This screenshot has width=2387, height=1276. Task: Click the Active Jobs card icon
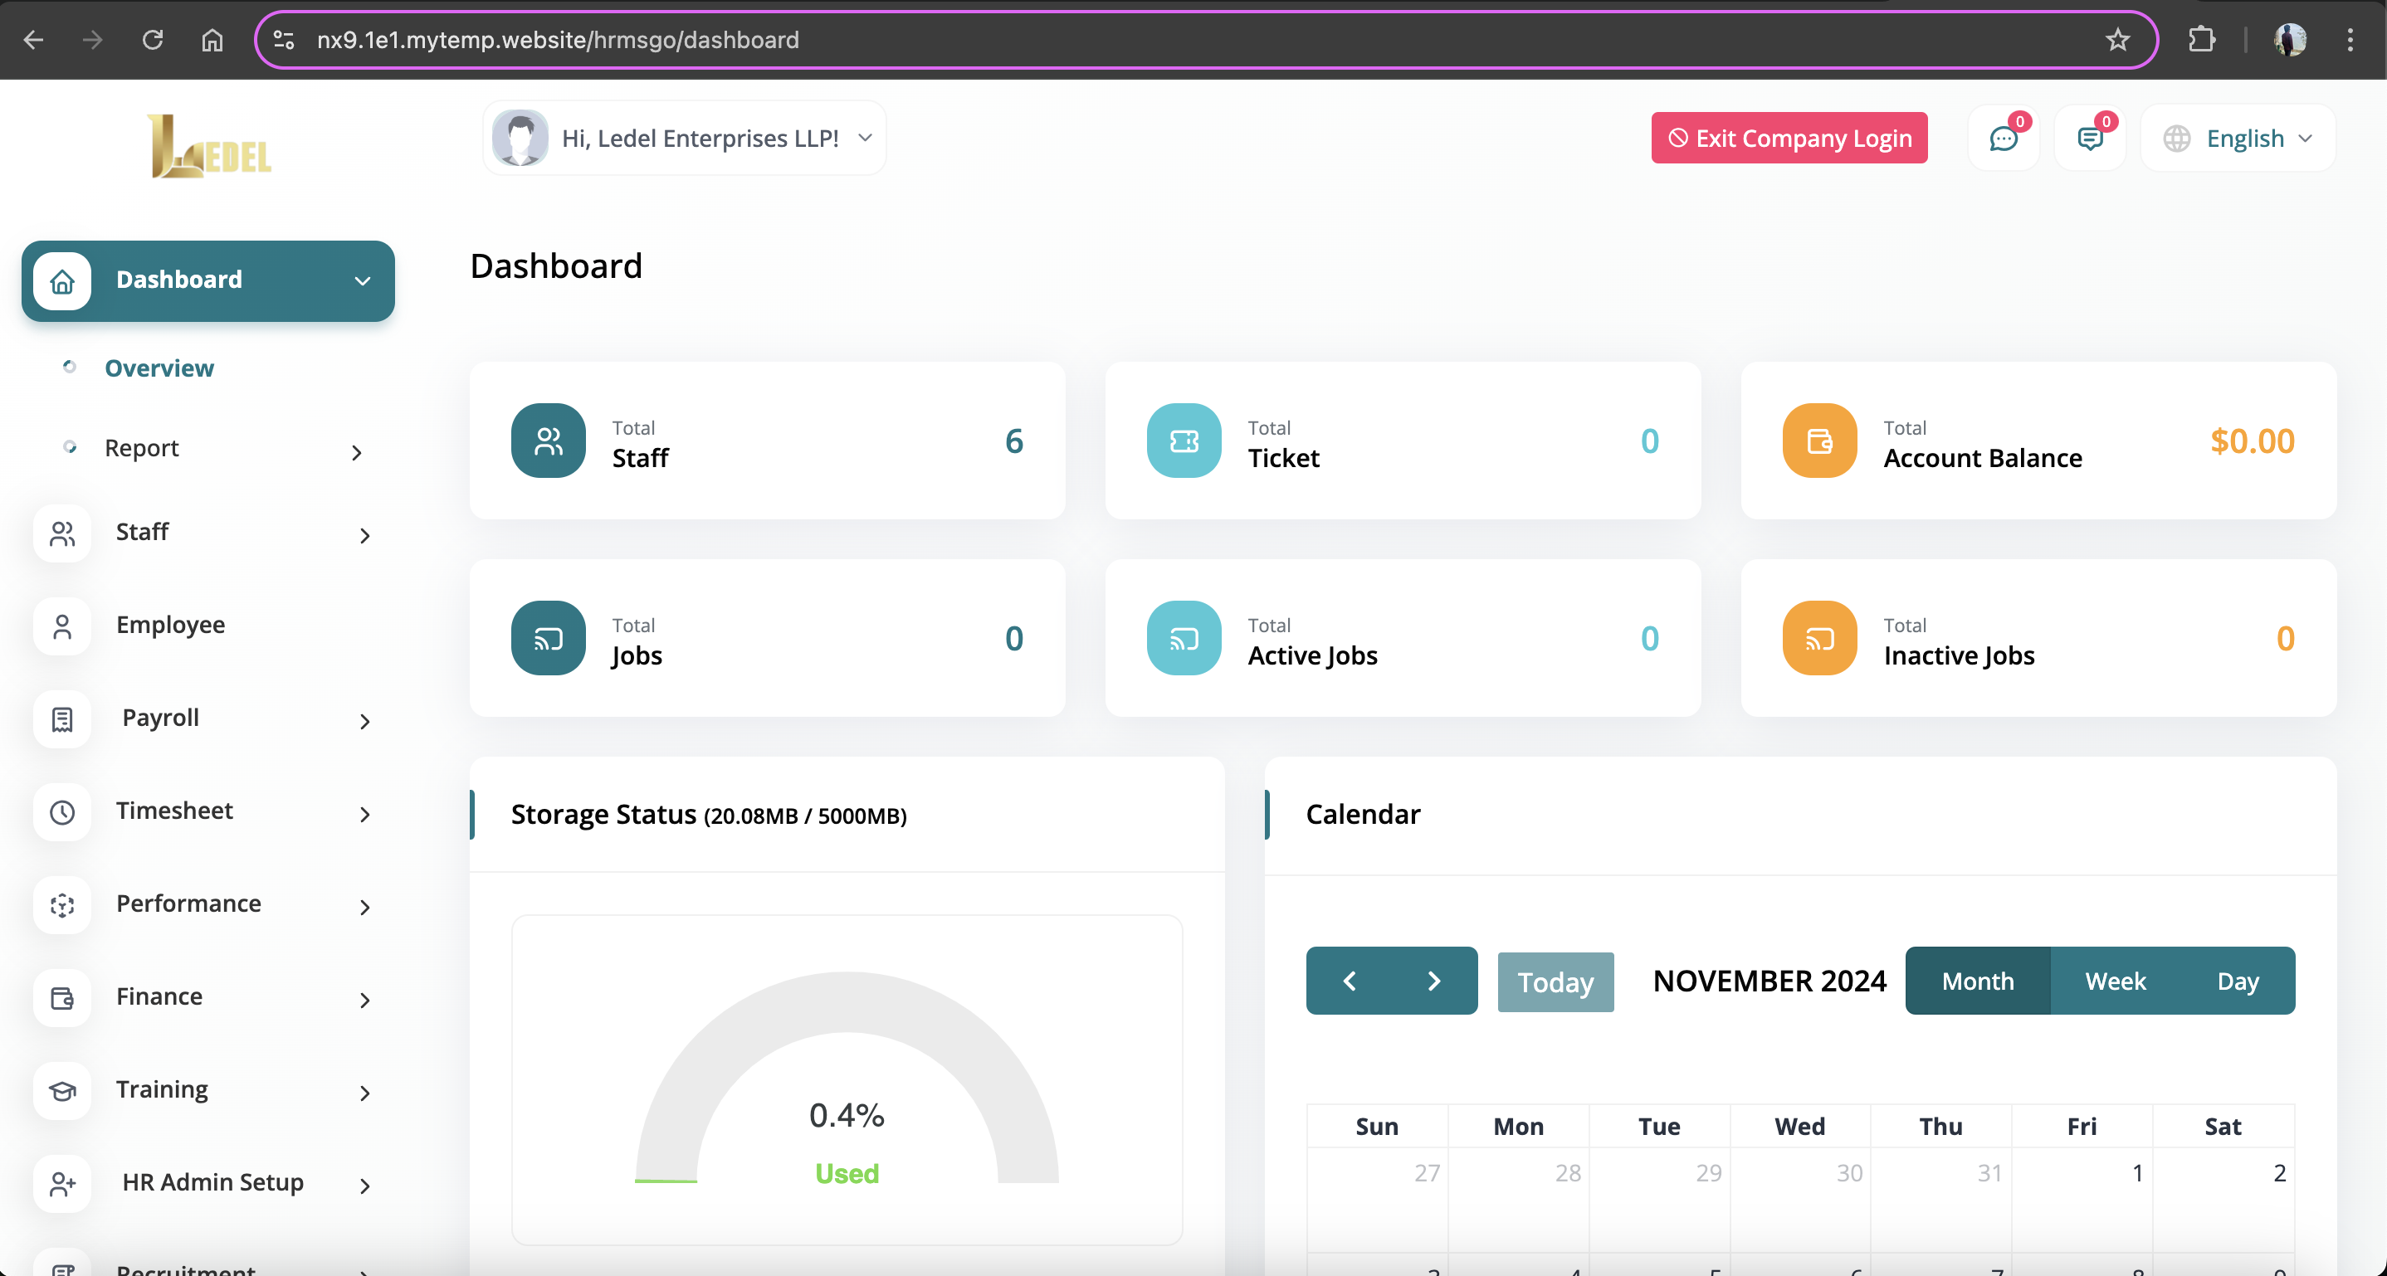tap(1184, 638)
